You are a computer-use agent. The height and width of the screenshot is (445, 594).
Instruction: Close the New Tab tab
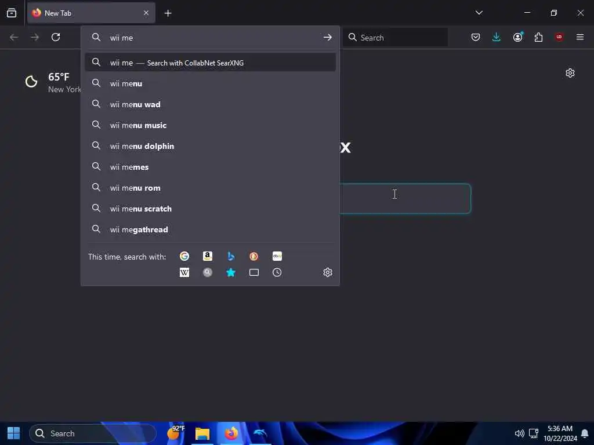coord(146,13)
